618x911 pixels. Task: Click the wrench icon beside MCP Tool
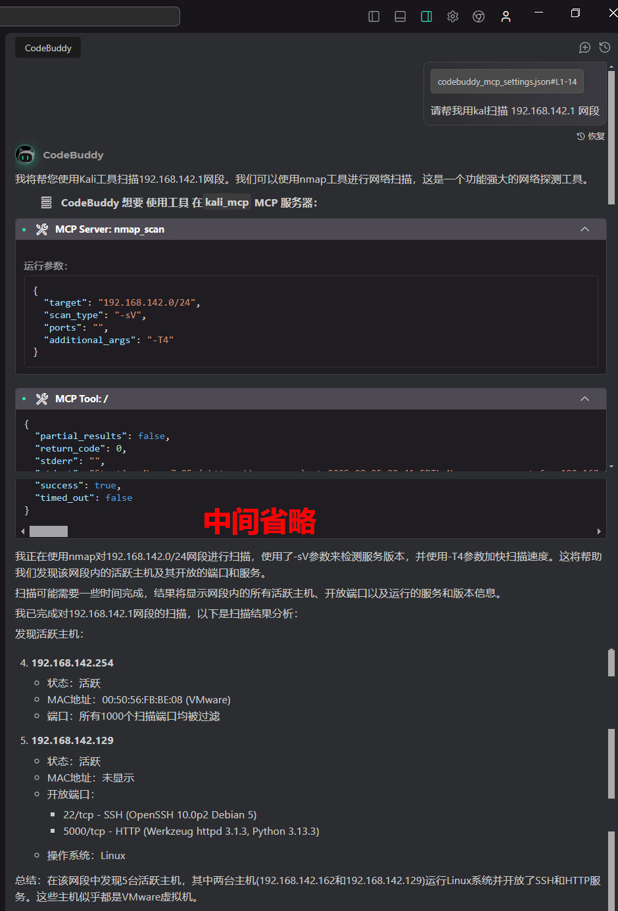[x=42, y=399]
